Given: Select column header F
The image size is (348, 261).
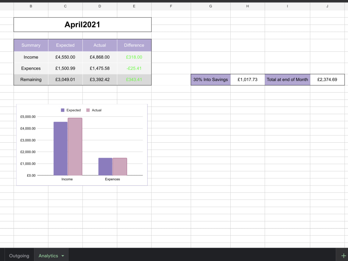Looking at the screenshot, I should [x=171, y=6].
